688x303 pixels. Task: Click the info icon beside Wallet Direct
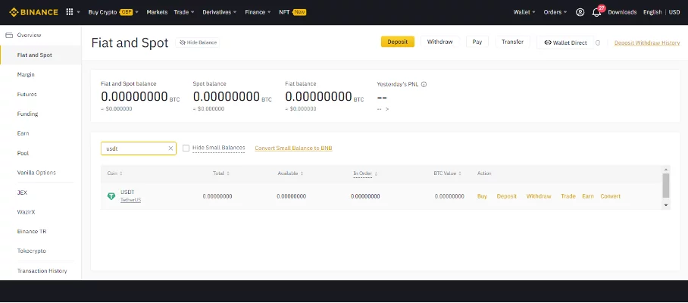[598, 42]
